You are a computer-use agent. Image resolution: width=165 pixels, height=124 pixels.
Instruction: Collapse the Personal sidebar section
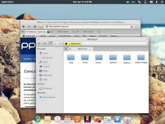pos(42,49)
